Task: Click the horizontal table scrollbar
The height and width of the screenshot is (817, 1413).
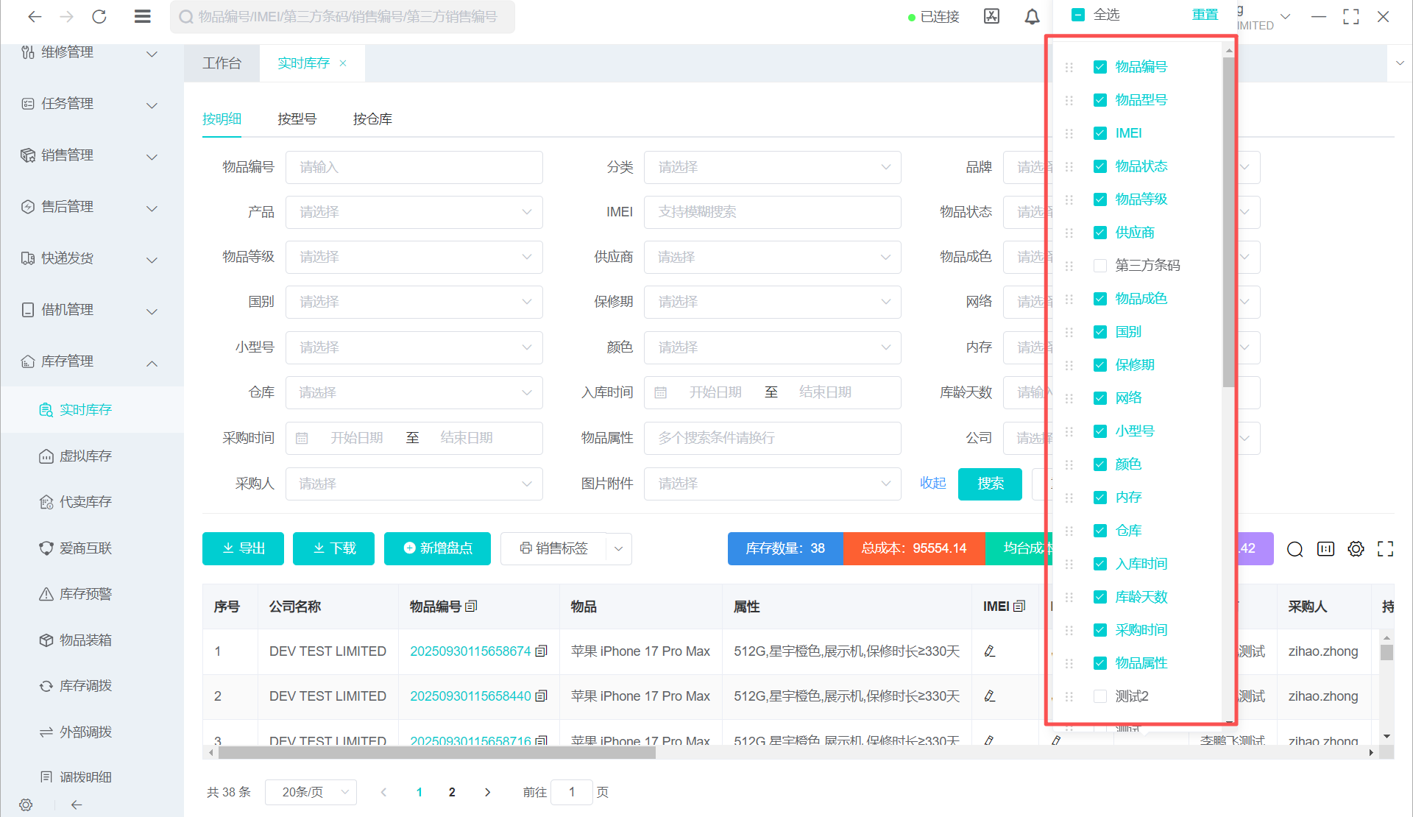Action: point(436,753)
